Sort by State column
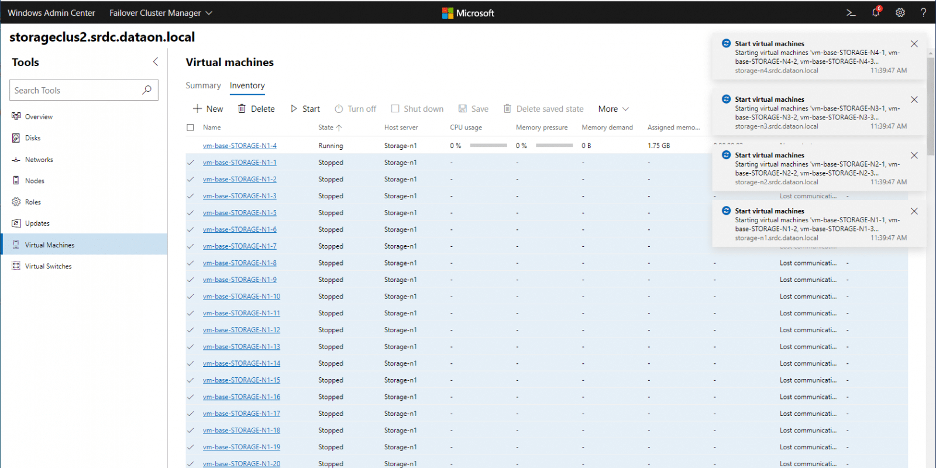The image size is (936, 468). click(330, 128)
